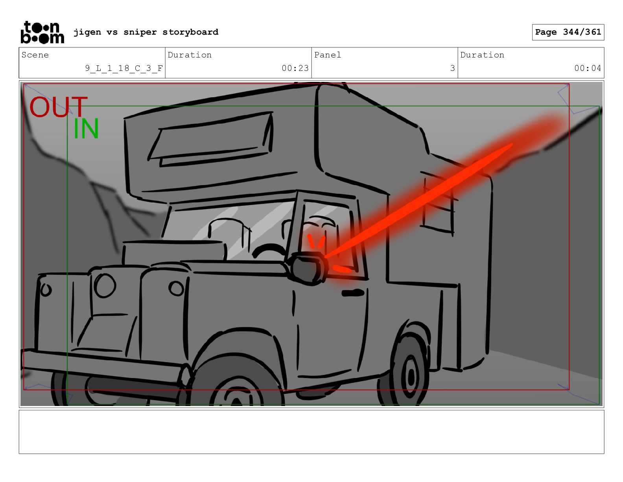This screenshot has width=623, height=482.
Task: Click the "Panel" header label
Action: pyautogui.click(x=328, y=55)
